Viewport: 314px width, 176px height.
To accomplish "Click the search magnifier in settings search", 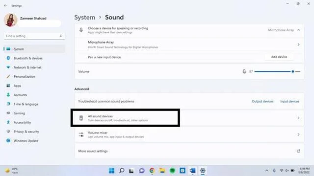I will point(61,36).
